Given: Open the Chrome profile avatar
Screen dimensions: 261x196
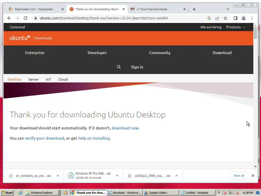Looking at the screenshot, I should (x=243, y=18).
